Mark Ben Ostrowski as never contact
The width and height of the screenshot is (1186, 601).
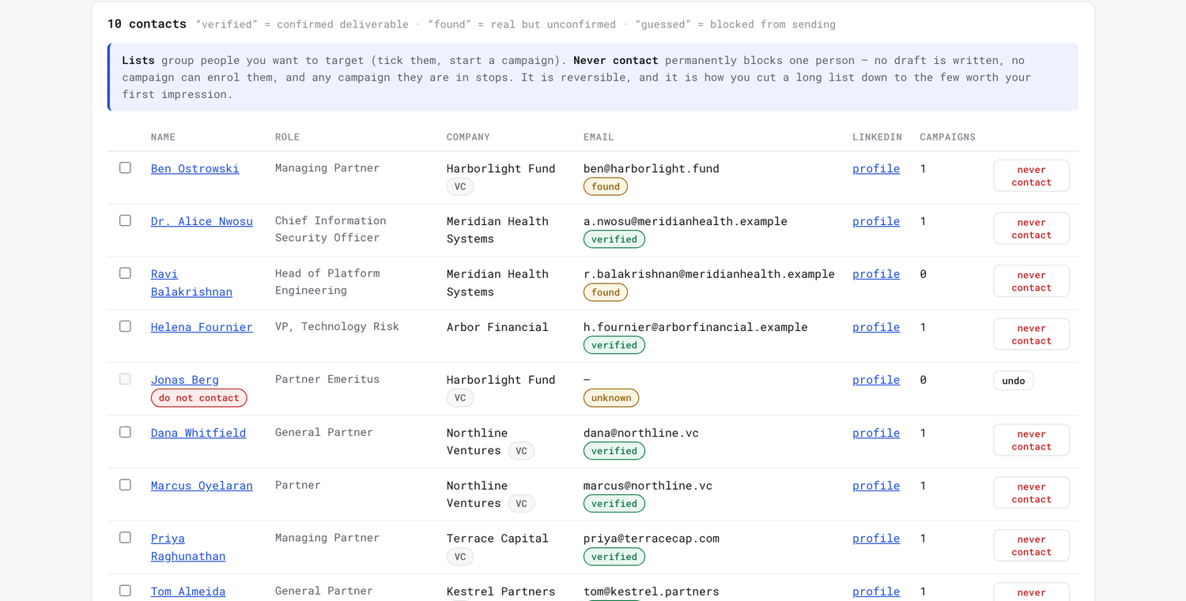[x=1031, y=175]
